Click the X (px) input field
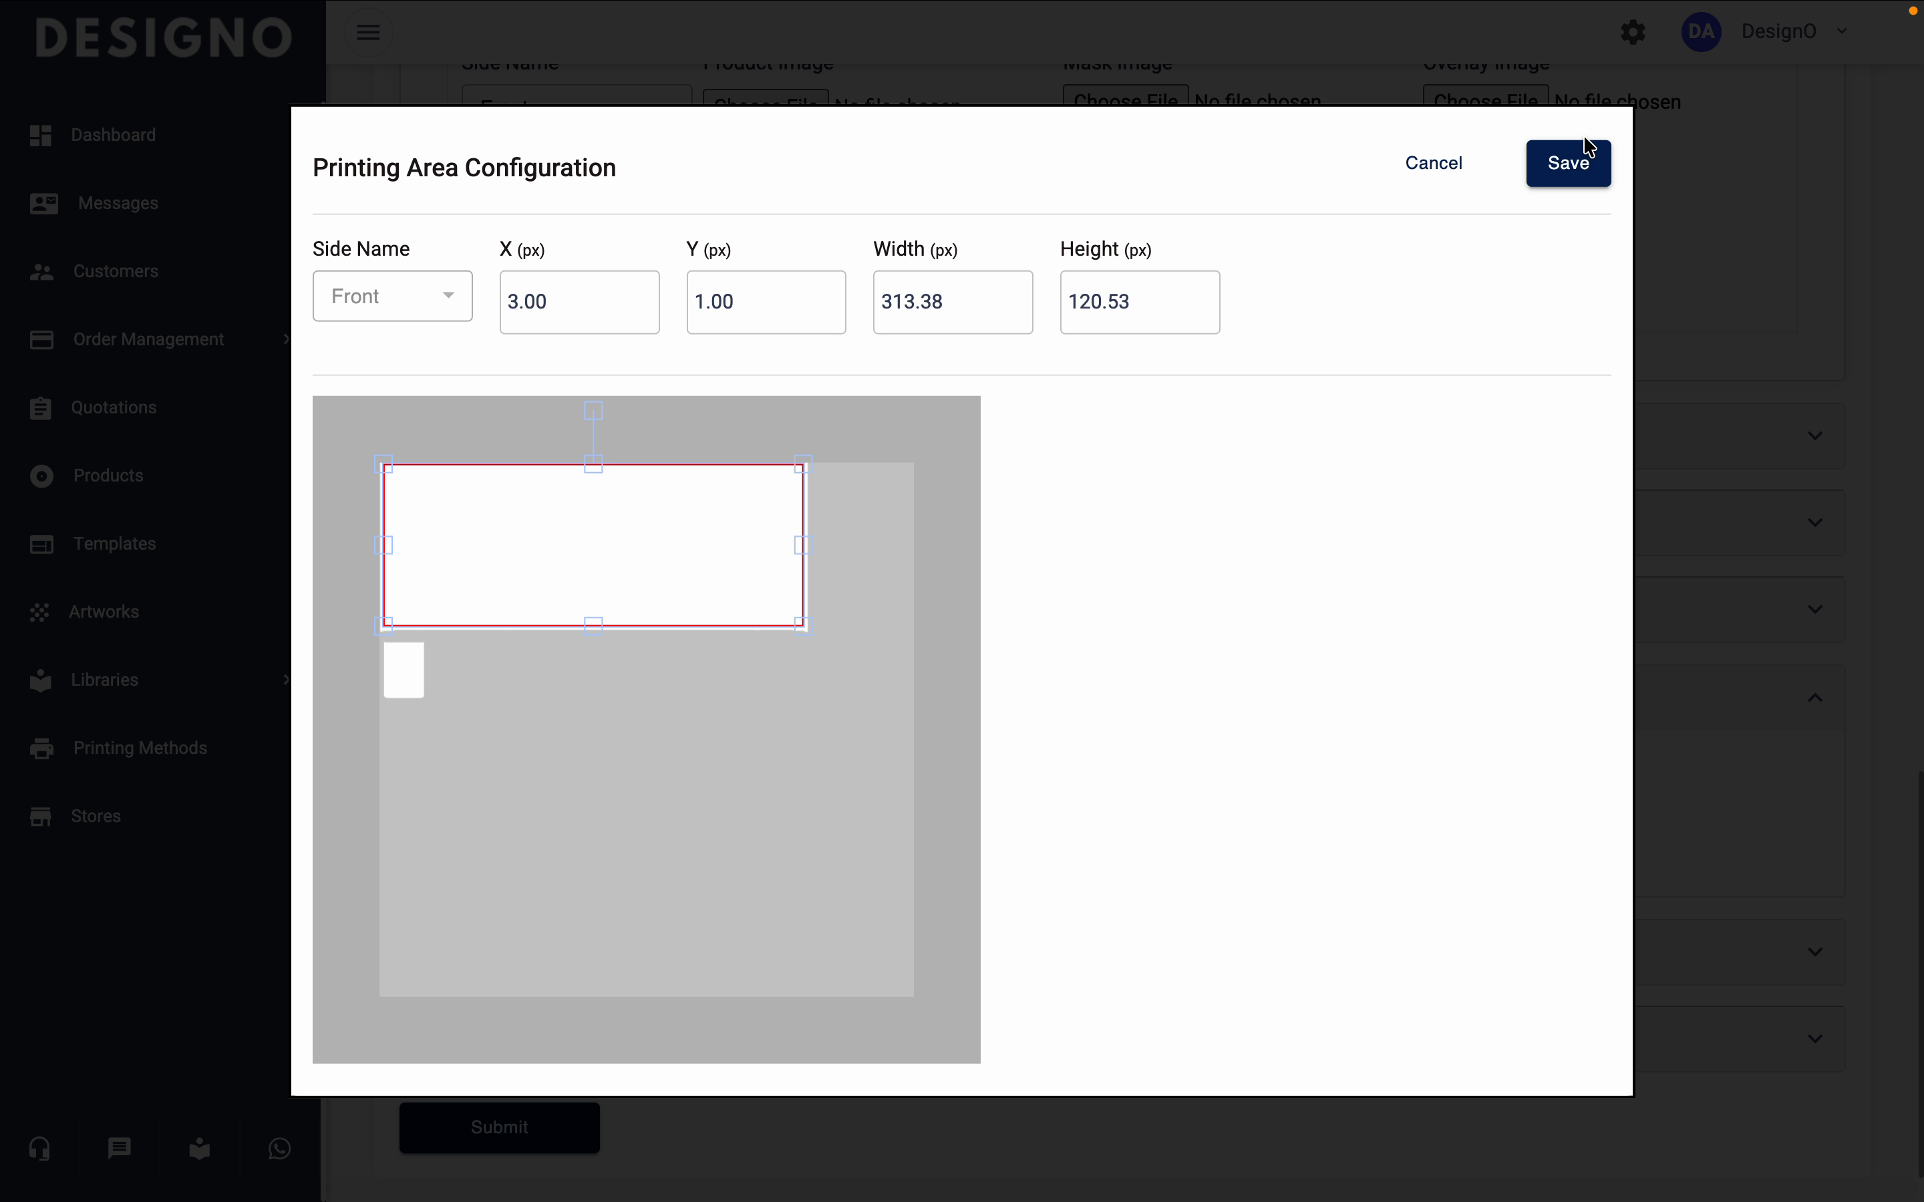This screenshot has height=1202, width=1924. (x=579, y=302)
